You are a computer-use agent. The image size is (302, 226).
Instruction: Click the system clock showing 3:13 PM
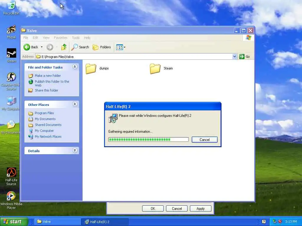click(x=291, y=222)
